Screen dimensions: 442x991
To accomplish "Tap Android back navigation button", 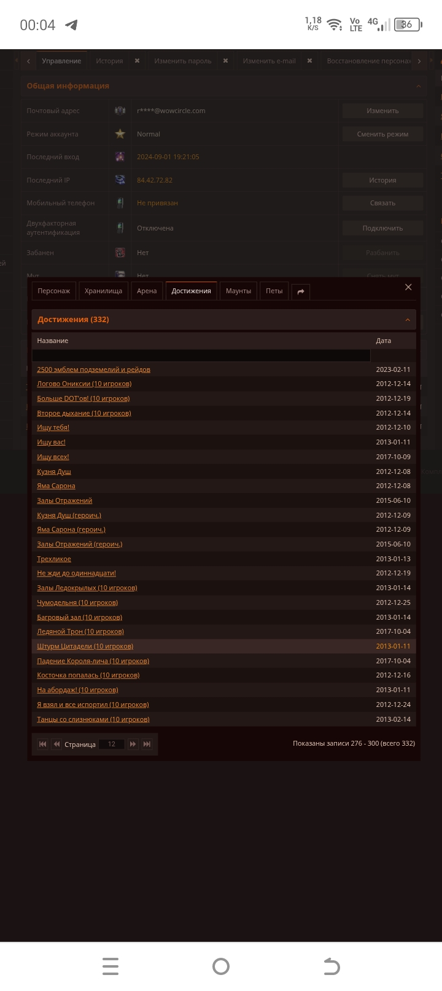I will coord(331,966).
